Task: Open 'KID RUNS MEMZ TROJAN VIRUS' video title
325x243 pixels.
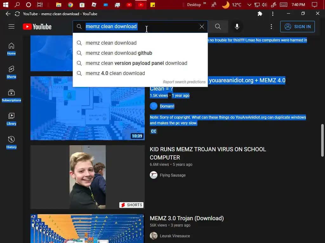Action: pos(208,153)
